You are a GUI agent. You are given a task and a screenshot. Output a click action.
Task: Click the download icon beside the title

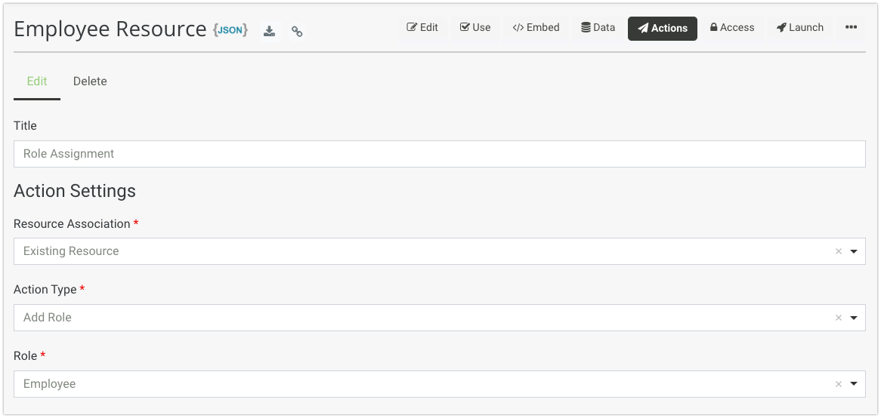(x=269, y=31)
